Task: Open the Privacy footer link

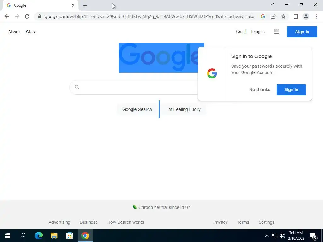Action: pyautogui.click(x=220, y=222)
